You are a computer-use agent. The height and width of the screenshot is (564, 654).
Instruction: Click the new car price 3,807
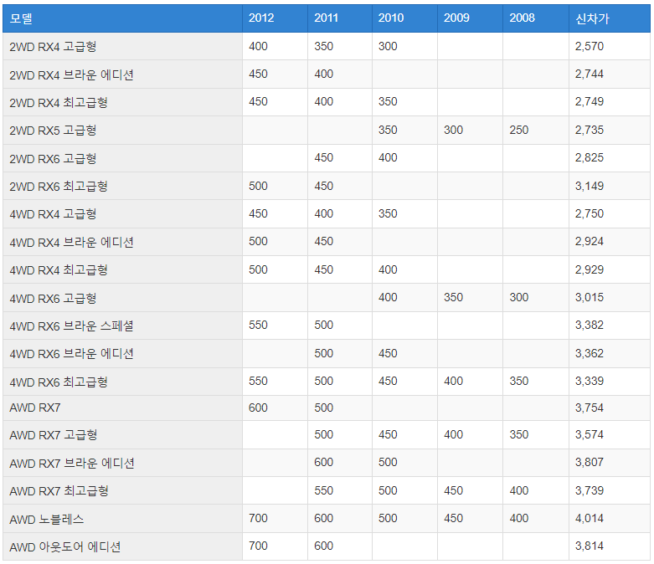[x=590, y=462]
